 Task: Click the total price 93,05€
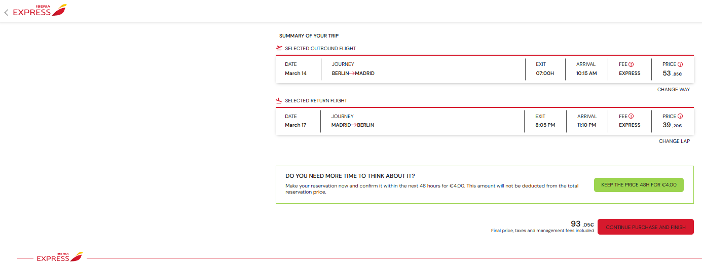[582, 224]
